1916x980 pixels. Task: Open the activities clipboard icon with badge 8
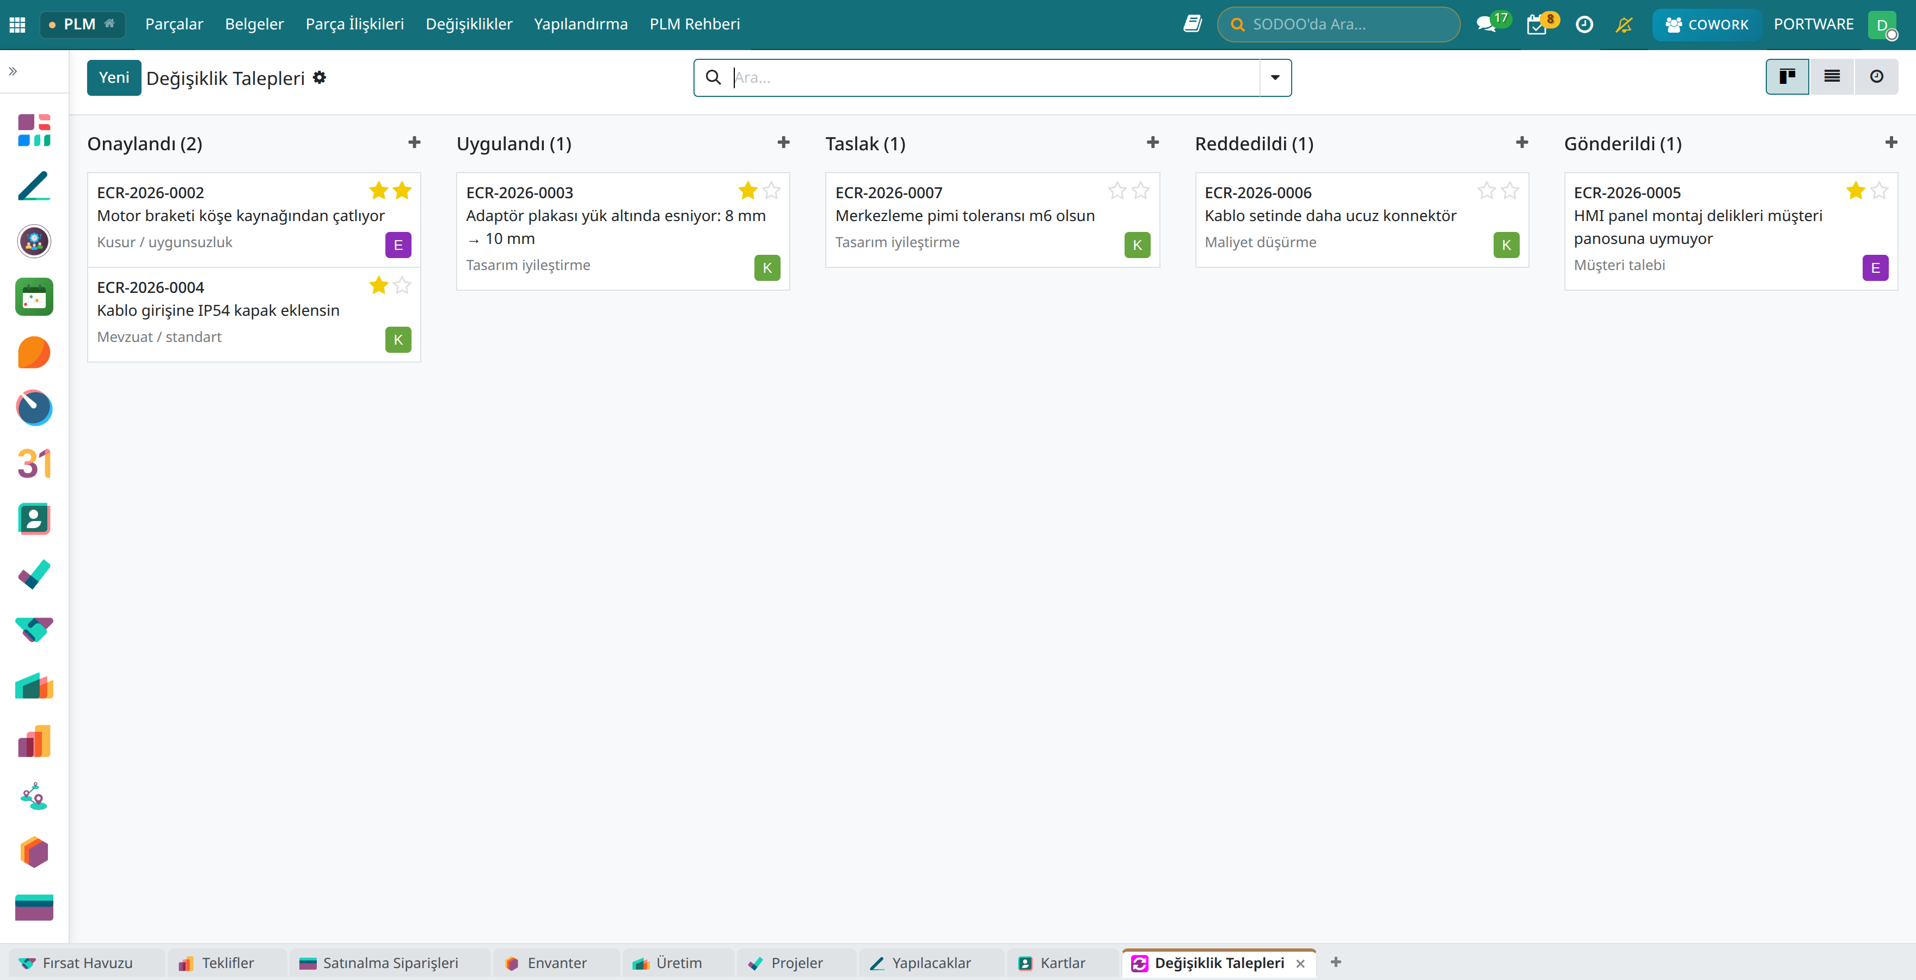(x=1536, y=25)
